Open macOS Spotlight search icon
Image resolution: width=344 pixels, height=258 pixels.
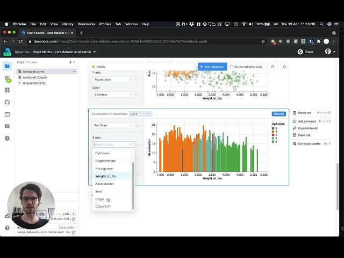(x=321, y=24)
